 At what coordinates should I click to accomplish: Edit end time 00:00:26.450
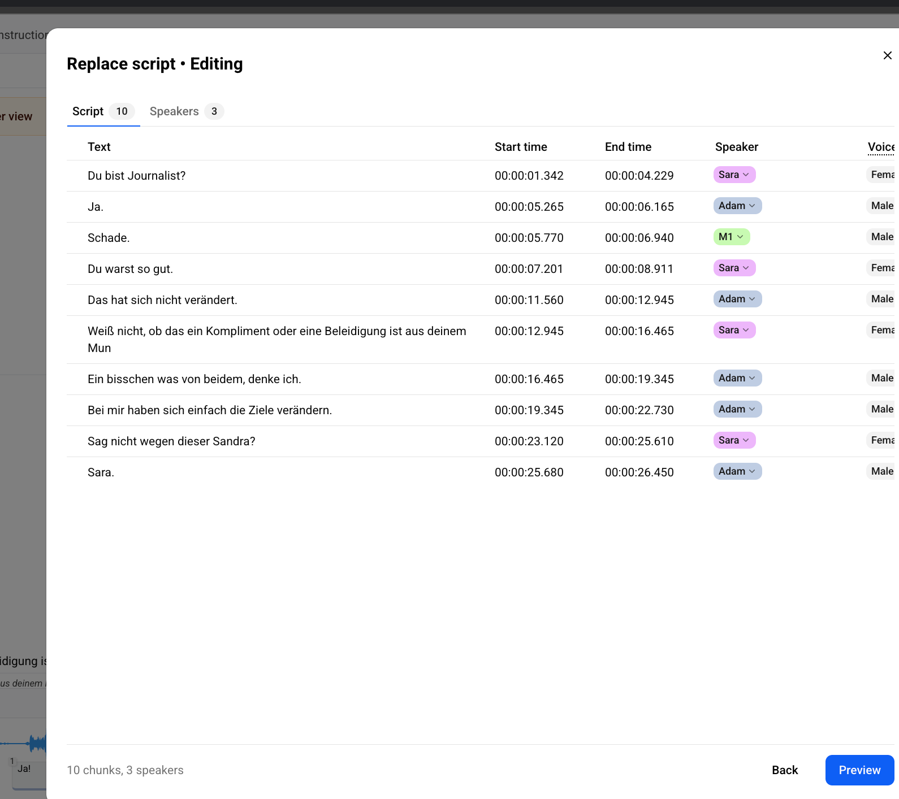(x=639, y=472)
